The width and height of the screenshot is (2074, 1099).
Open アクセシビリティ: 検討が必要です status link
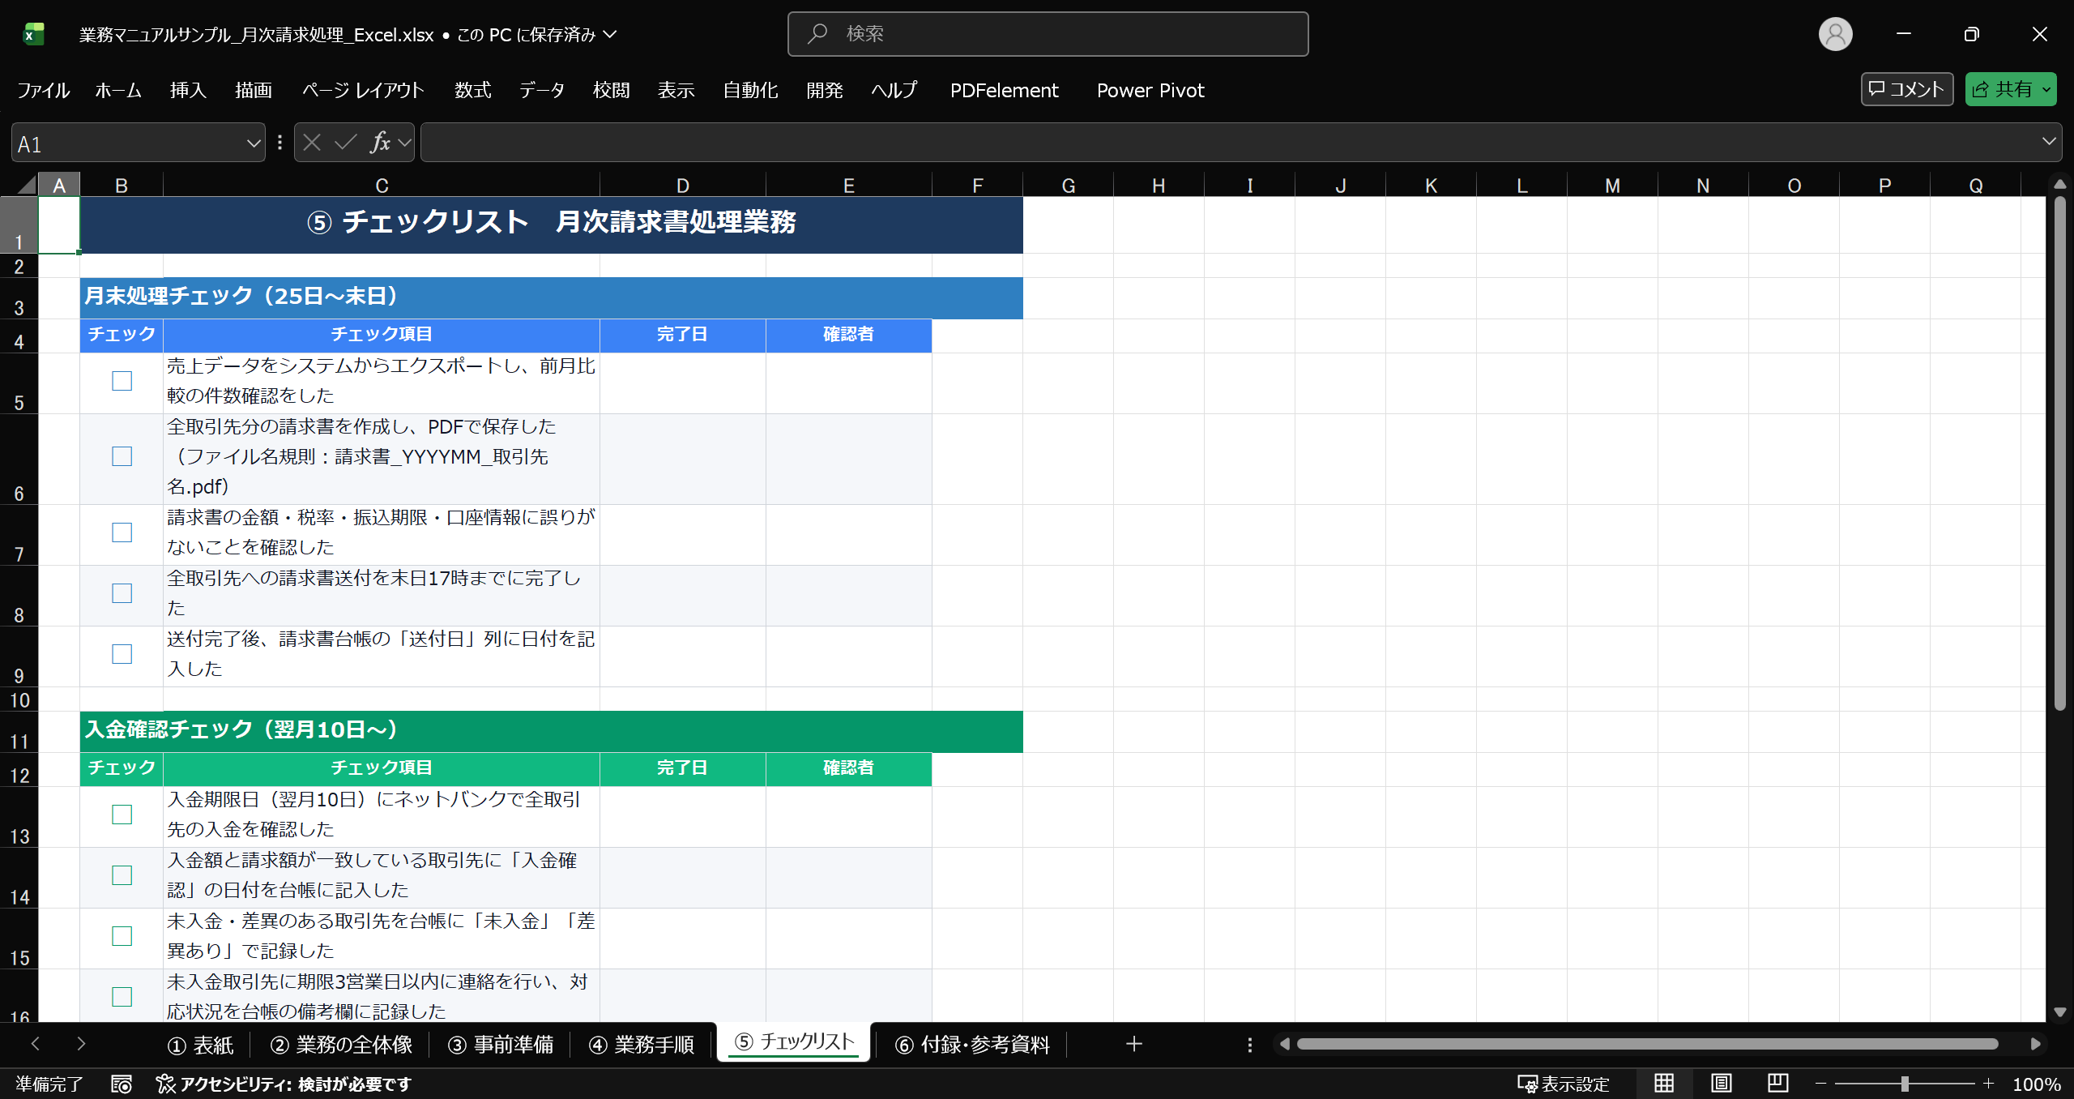point(284,1084)
